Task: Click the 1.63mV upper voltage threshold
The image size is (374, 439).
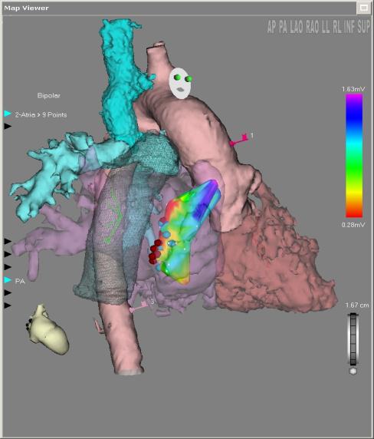Action: pyautogui.click(x=353, y=89)
